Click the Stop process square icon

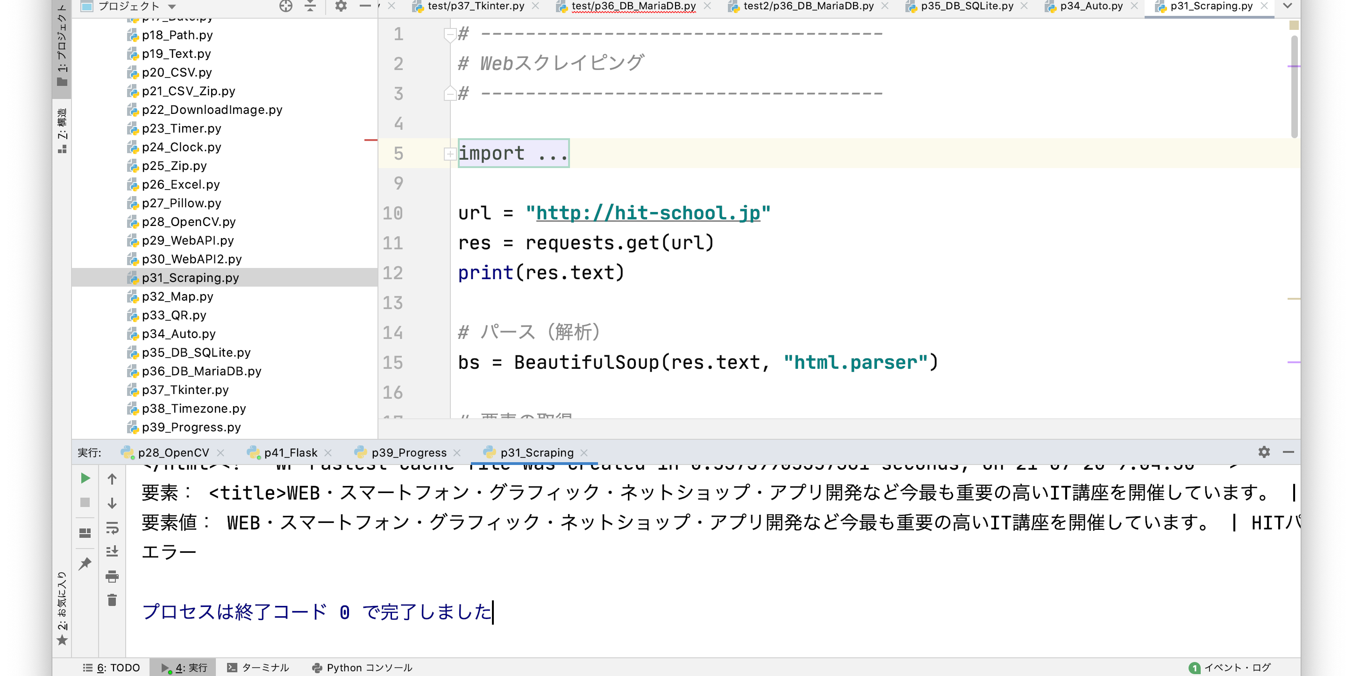[85, 502]
